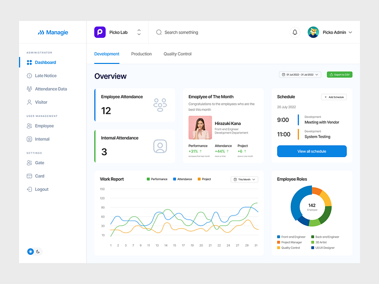379x284 pixels.
Task: Click Hirazuki Kana name
Action: click(x=228, y=123)
